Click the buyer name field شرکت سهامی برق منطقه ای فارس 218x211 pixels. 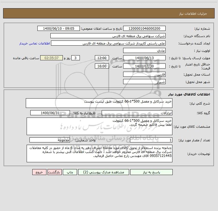108,36
